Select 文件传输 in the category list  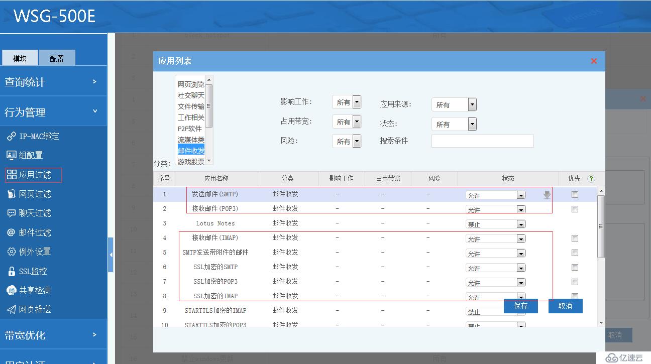pos(191,106)
